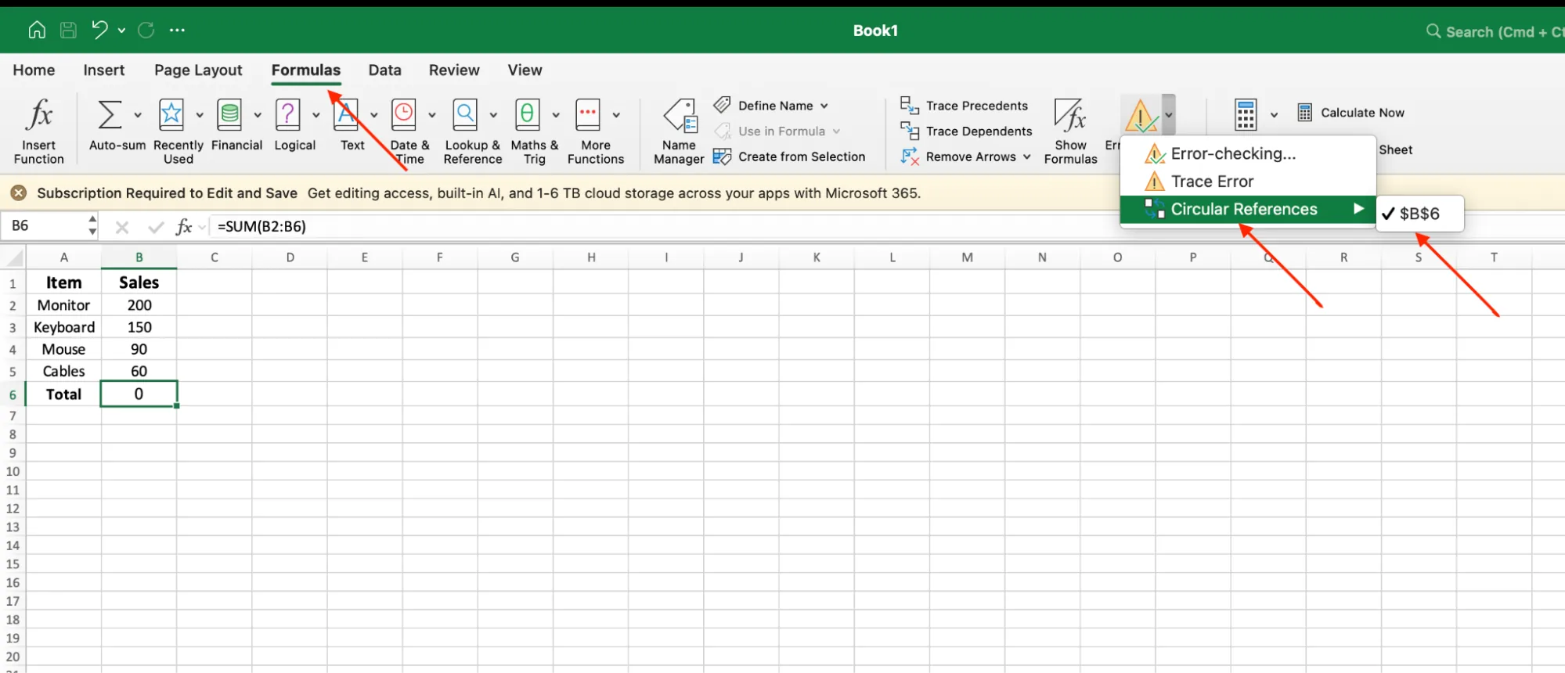Image resolution: width=1565 pixels, height=673 pixels.
Task: Open the Page Layout tab
Action: coord(198,70)
